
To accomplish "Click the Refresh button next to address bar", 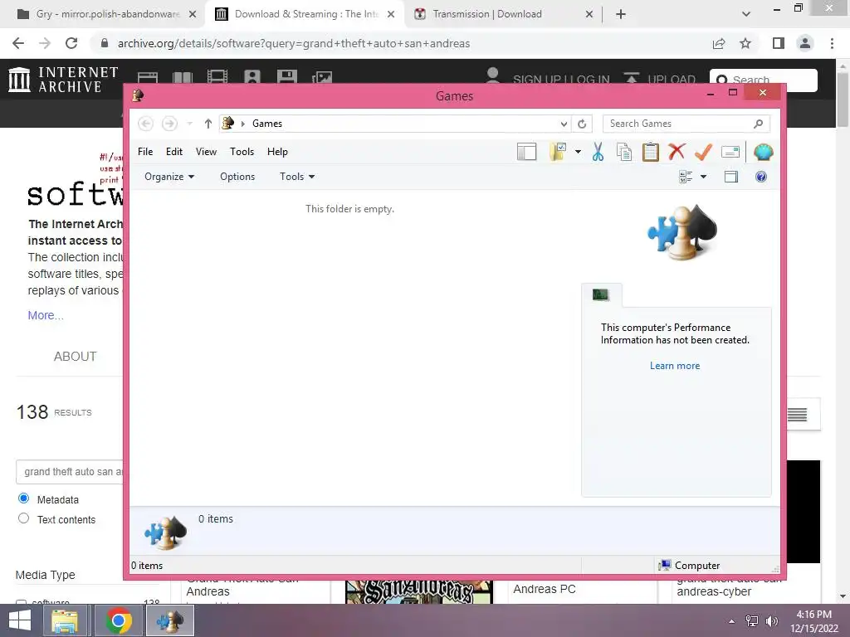I will coord(582,124).
